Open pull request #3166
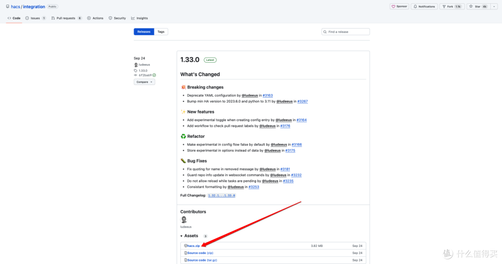This screenshot has width=502, height=264. point(297,145)
